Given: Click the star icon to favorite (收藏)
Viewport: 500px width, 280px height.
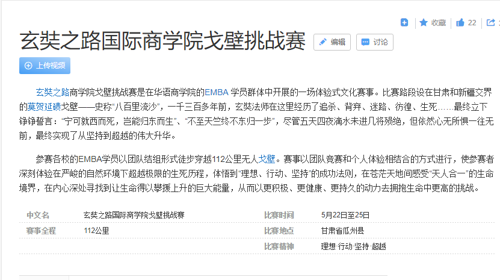Looking at the screenshot, I should [x=433, y=23].
